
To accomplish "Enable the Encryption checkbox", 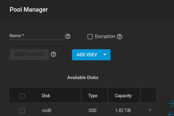I will [x=90, y=37].
